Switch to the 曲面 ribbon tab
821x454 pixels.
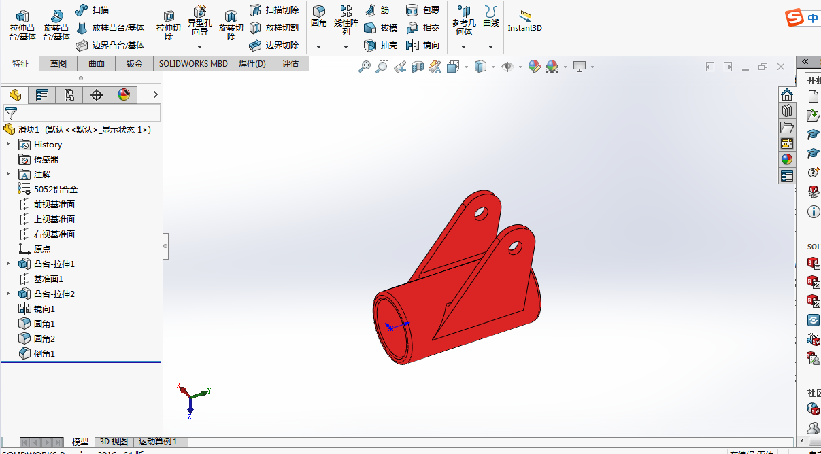[x=97, y=64]
